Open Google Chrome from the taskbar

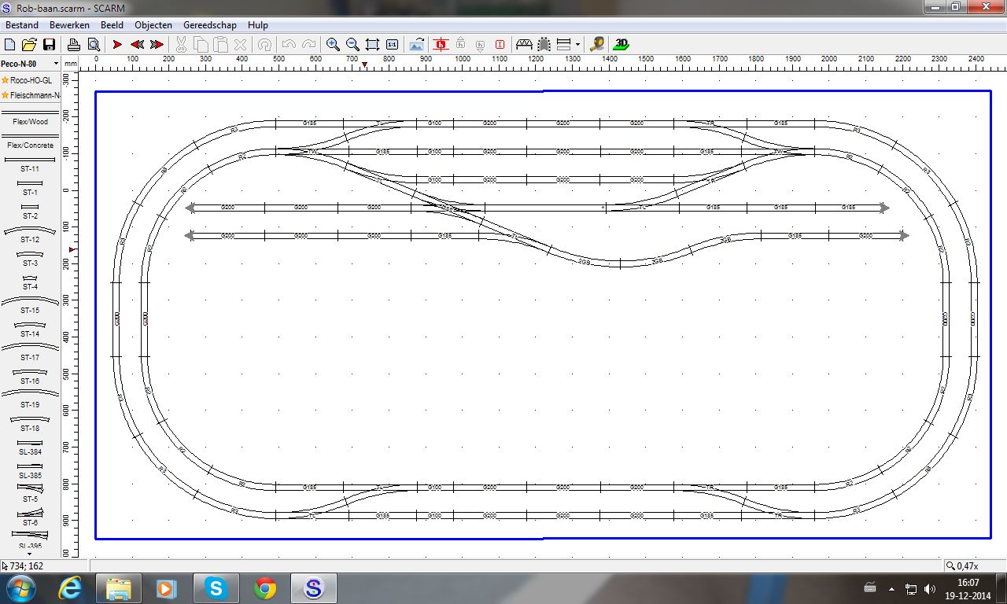[x=265, y=588]
